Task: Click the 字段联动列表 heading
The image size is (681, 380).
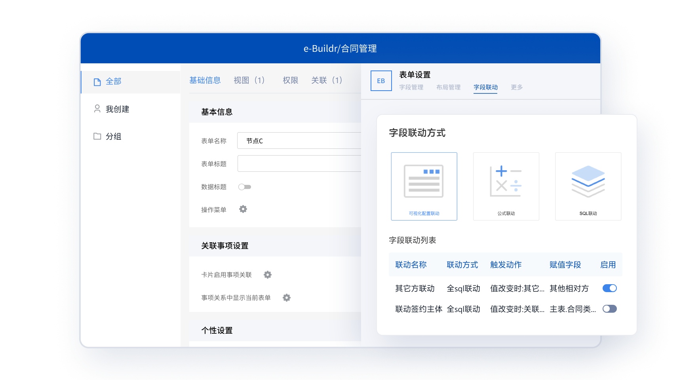Action: point(413,240)
